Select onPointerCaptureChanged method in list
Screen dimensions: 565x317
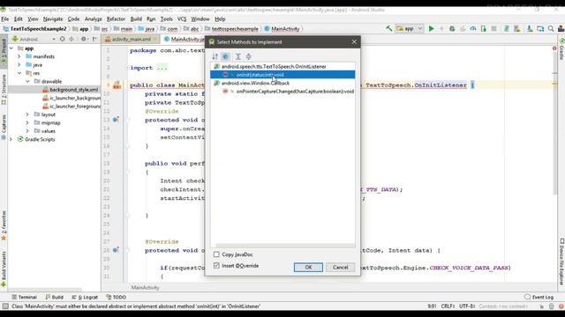282,92
